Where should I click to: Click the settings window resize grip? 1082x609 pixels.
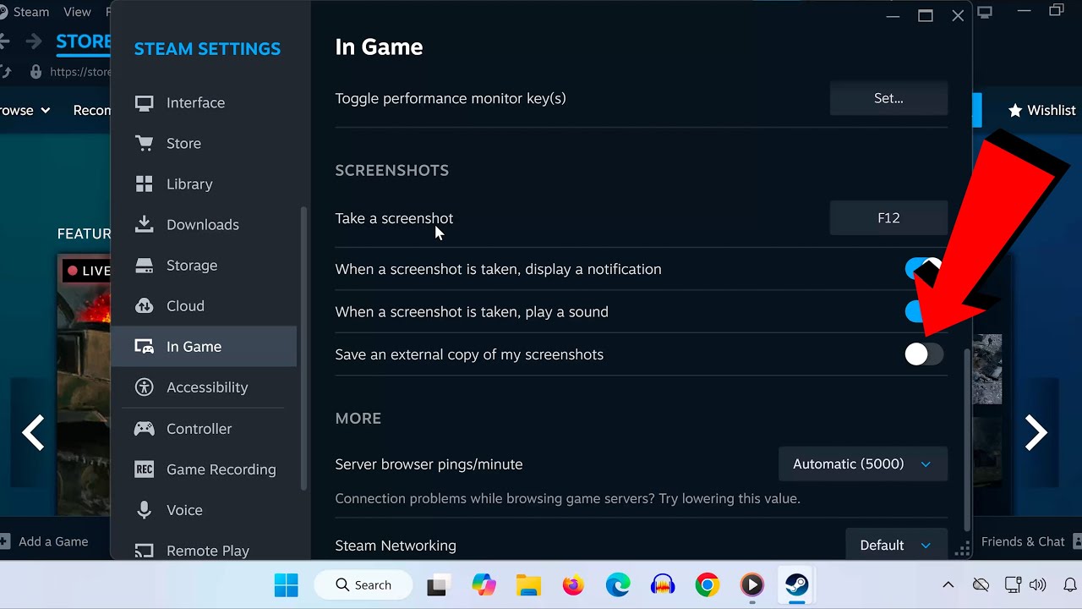(x=962, y=551)
